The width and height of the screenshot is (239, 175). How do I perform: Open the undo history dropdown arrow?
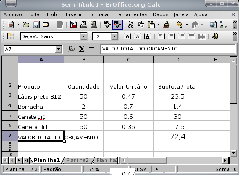pos(187,25)
